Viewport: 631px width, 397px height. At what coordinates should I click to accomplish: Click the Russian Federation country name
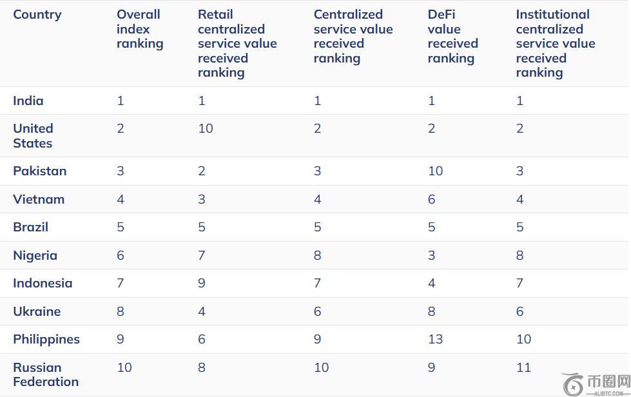(x=46, y=374)
